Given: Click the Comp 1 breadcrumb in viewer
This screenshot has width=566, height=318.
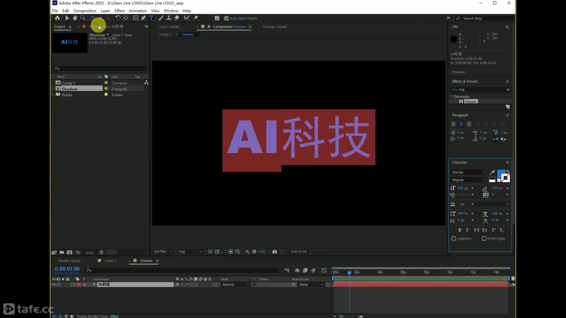Looking at the screenshot, I should coord(165,34).
